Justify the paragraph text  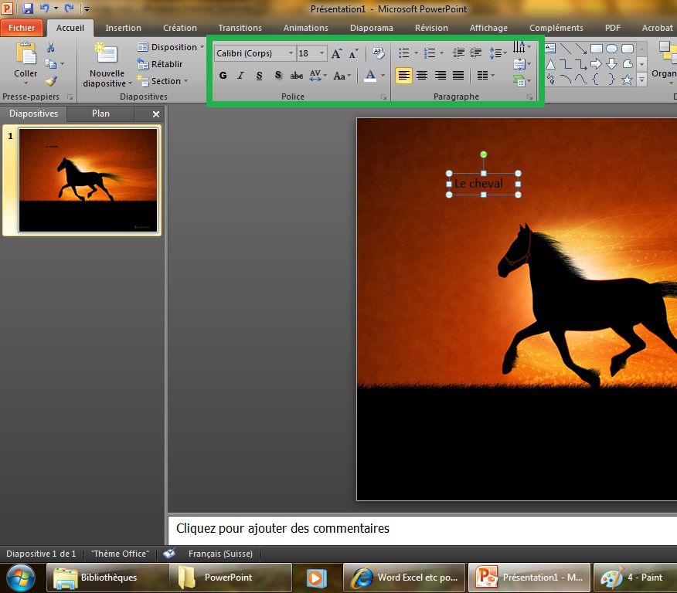[458, 76]
